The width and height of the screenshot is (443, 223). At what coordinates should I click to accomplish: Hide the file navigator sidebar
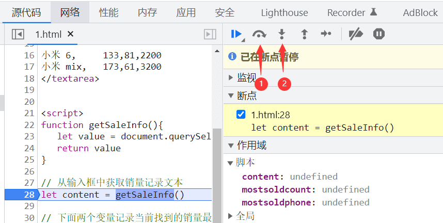18,34
